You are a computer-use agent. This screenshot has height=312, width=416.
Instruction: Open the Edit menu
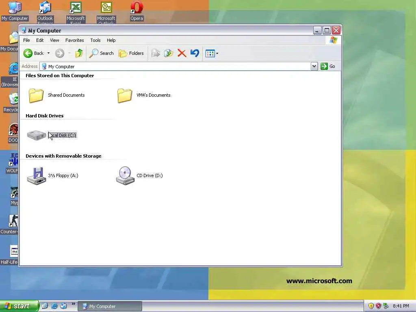(40, 40)
